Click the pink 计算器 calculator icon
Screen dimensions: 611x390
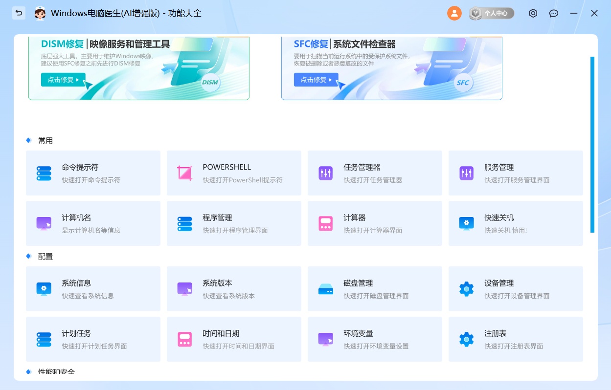click(326, 223)
